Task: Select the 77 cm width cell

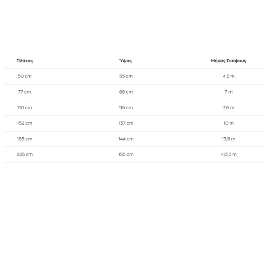Action: pyautogui.click(x=25, y=92)
